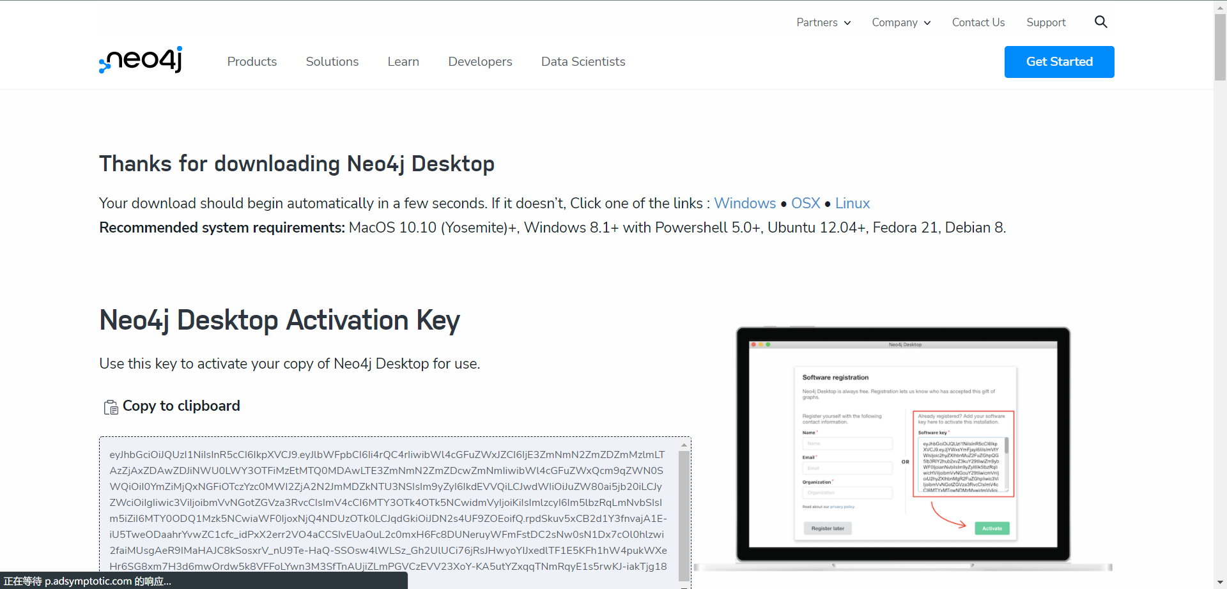
Task: Open the Contact Us link
Action: [978, 22]
